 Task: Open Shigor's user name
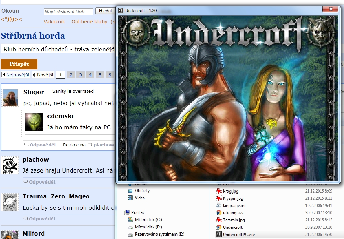coord(34,92)
